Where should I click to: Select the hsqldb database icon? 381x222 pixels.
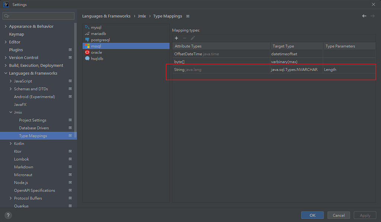coord(86,58)
